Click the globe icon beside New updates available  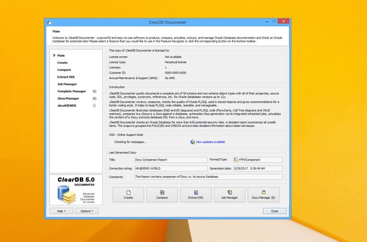pyautogui.click(x=193, y=142)
